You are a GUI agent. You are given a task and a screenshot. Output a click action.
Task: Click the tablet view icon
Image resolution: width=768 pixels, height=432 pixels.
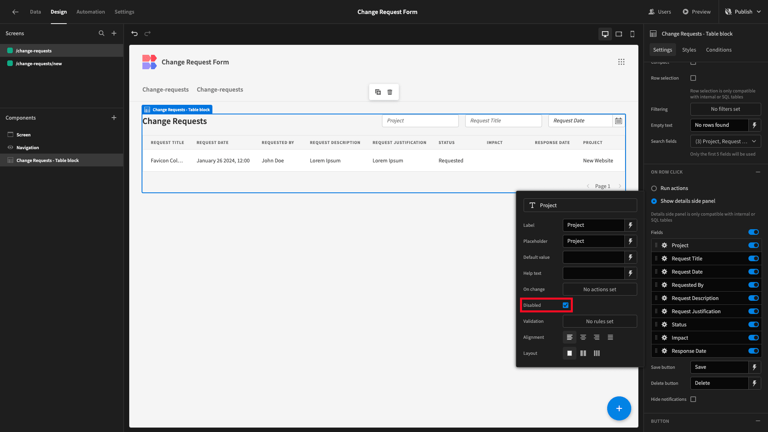pos(619,33)
